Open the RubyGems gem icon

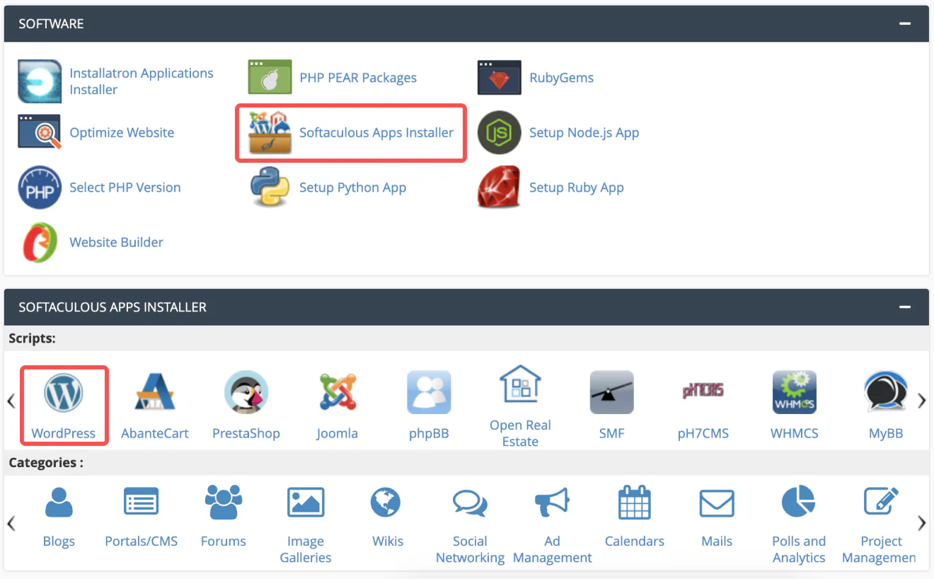(500, 77)
